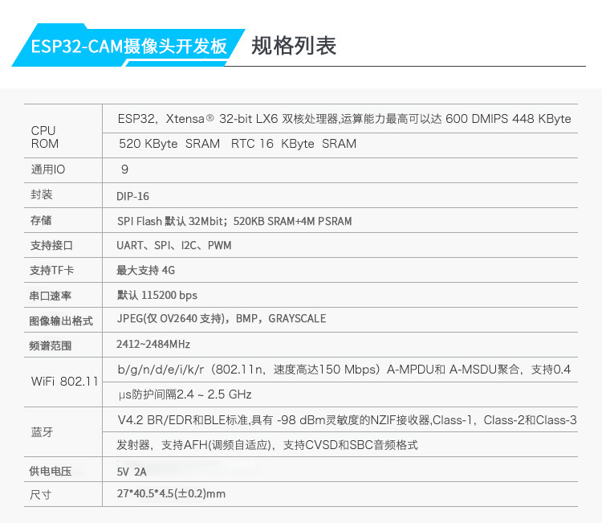Select the 支持接口 label
The height and width of the screenshot is (523, 602).
[x=51, y=245]
